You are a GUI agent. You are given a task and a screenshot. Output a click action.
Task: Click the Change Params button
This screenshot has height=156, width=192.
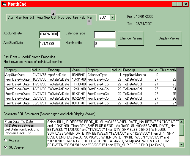[x=131, y=38]
